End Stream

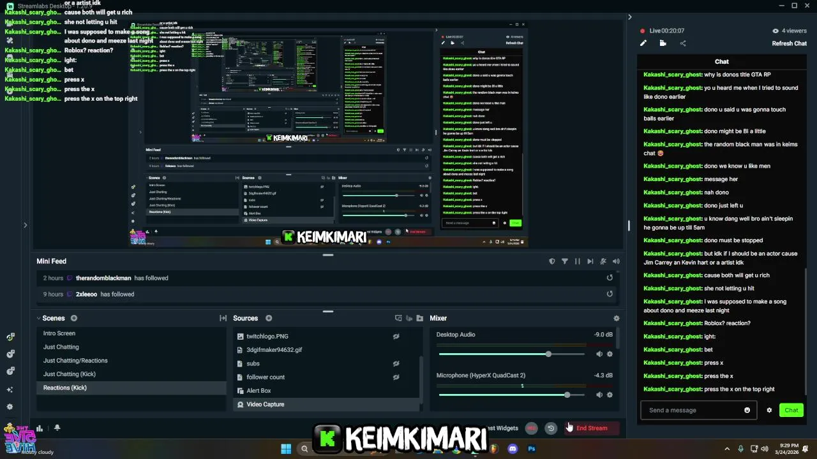592,428
